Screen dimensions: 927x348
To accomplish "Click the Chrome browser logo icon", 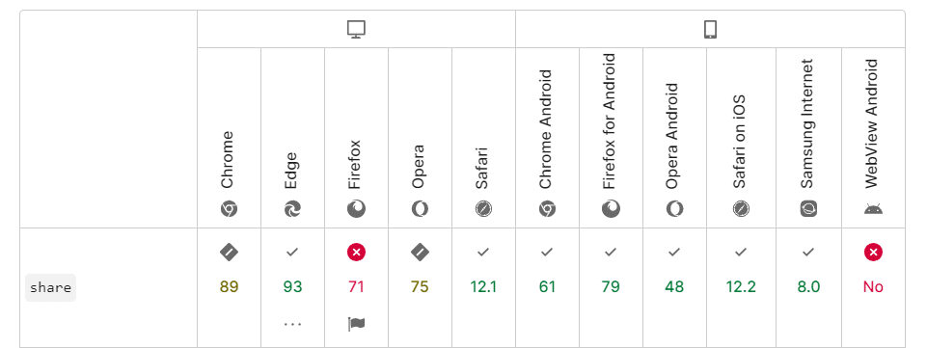I will click(229, 208).
